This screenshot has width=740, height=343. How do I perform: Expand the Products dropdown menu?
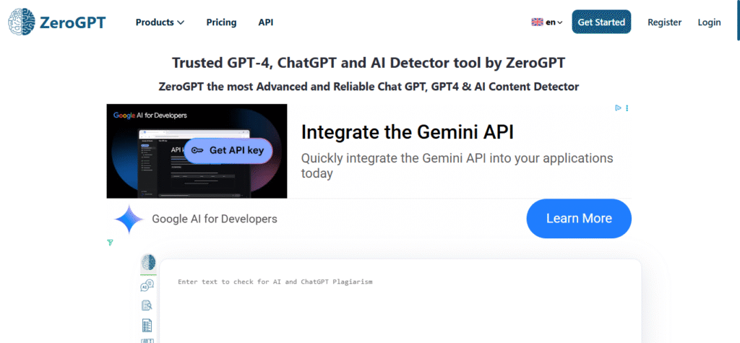(160, 22)
